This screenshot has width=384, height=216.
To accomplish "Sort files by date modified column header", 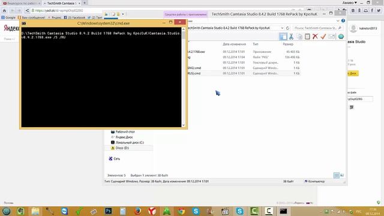I will [234, 44].
